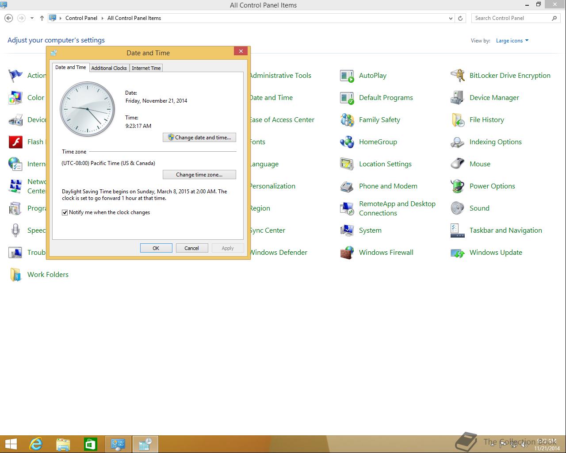Close the Date and Time dialog

coord(241,51)
